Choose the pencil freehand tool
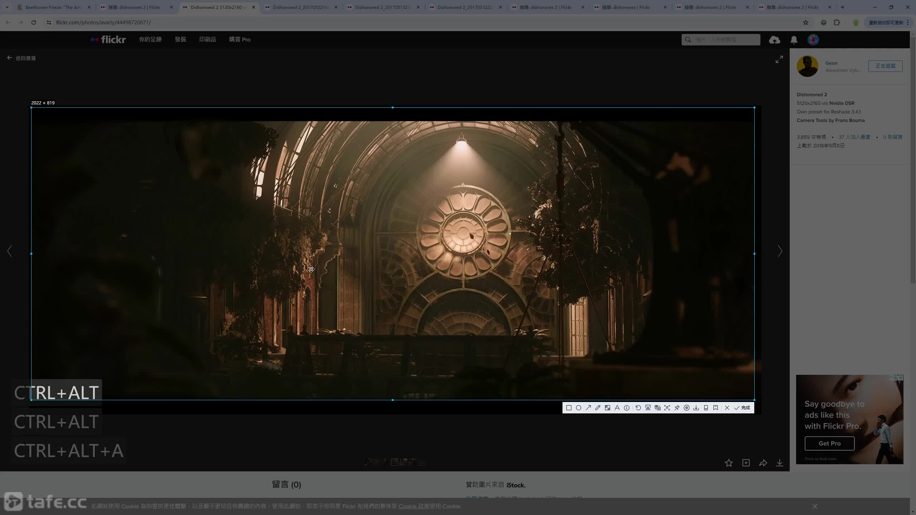The image size is (916, 515). click(x=598, y=408)
